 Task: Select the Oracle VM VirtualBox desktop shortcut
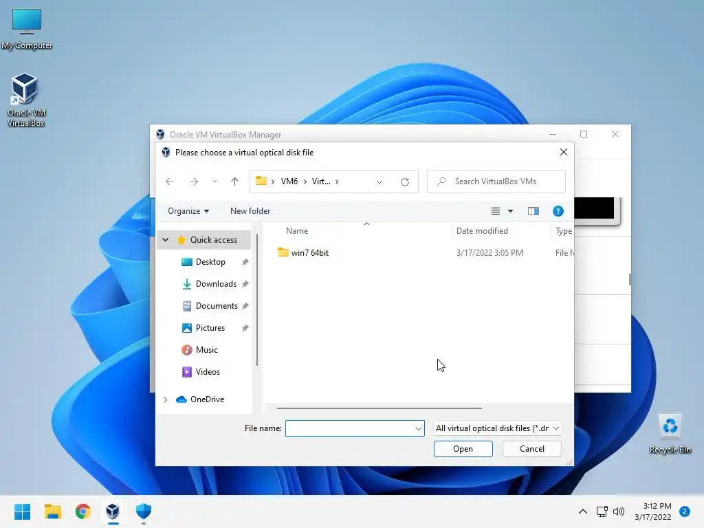(25, 100)
